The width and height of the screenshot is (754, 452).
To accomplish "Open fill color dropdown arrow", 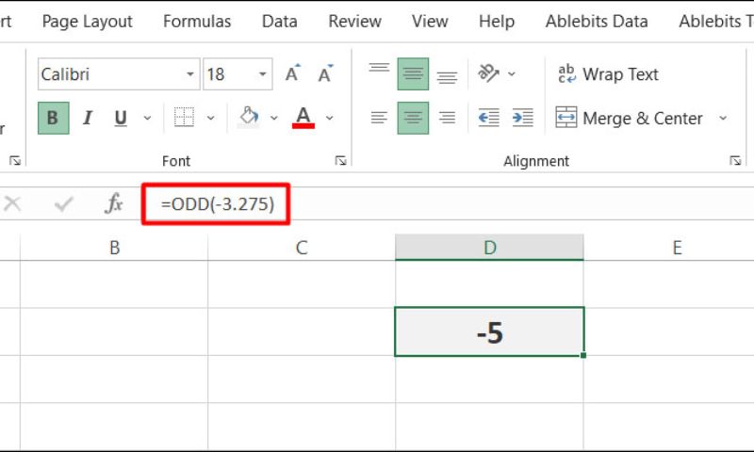I will coord(274,118).
